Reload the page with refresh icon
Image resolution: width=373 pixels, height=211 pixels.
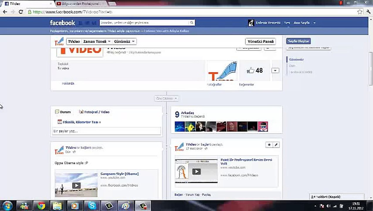click(x=21, y=12)
